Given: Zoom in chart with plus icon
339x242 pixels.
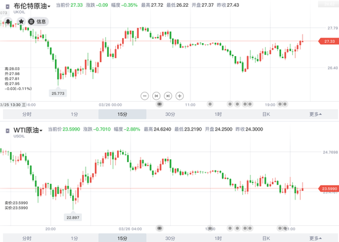Looking at the screenshot, I should (179, 95).
